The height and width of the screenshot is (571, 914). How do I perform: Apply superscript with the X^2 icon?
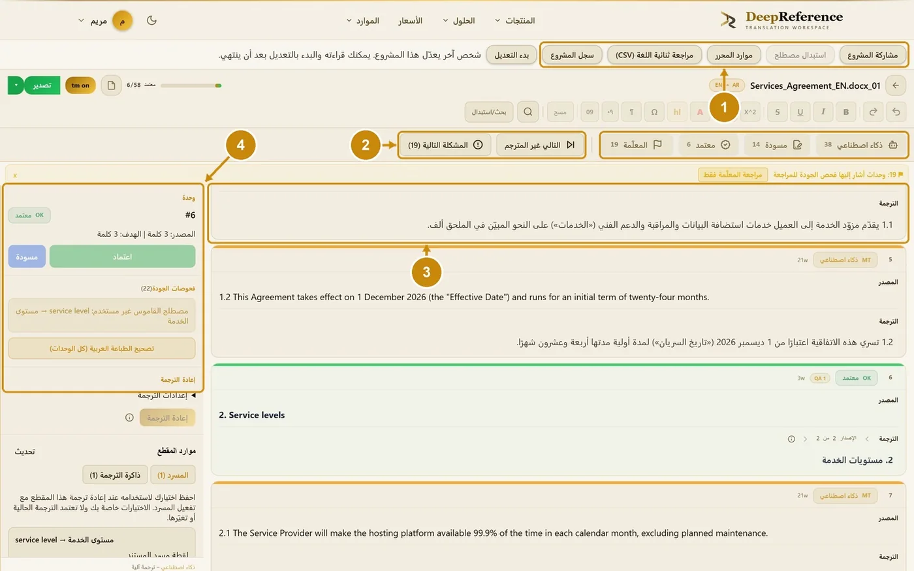tap(750, 112)
